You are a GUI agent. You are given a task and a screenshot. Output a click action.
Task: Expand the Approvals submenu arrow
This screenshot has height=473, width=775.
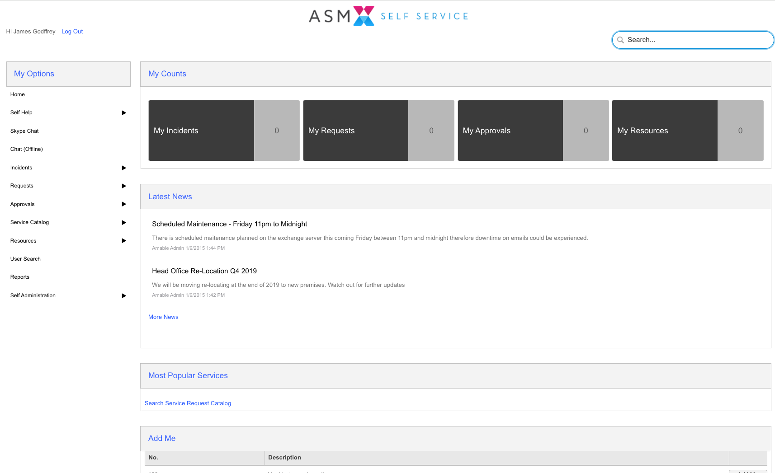coord(124,204)
